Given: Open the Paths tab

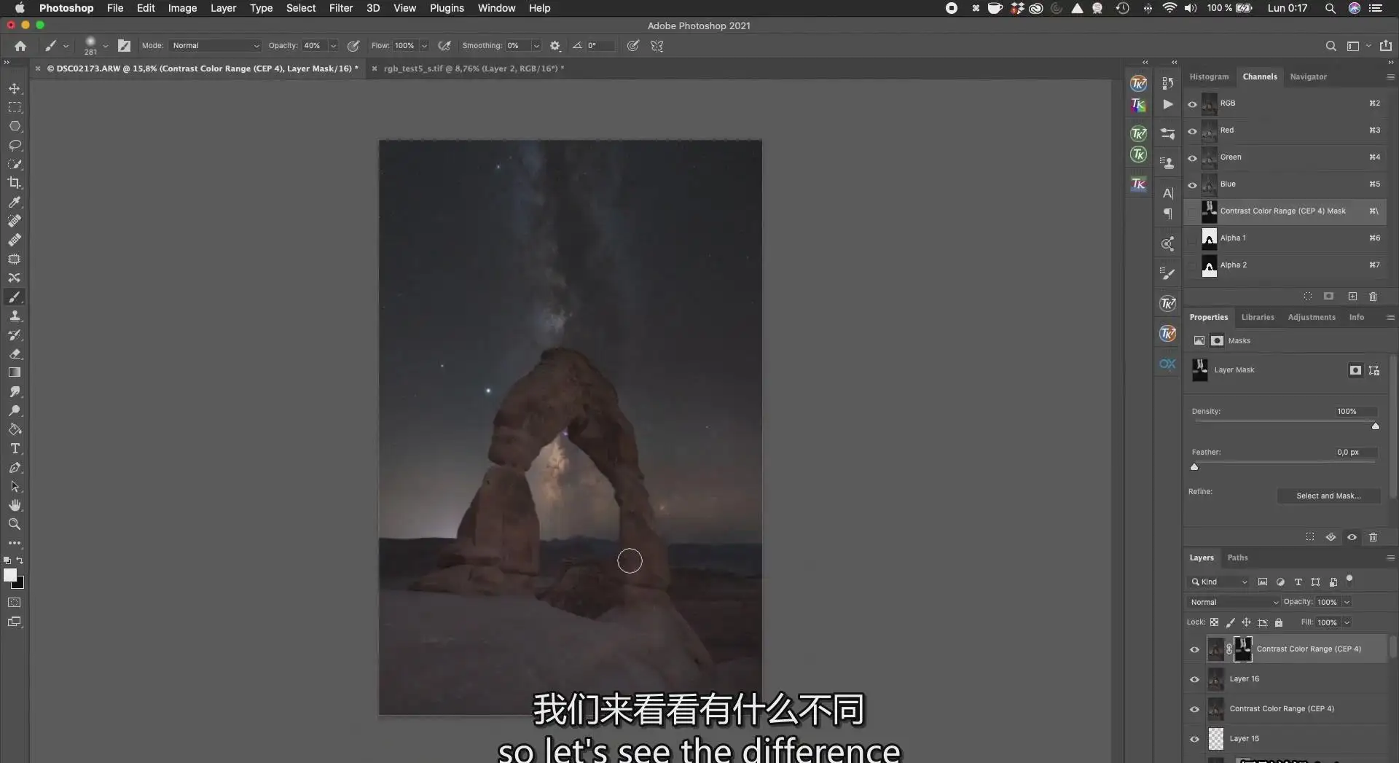Looking at the screenshot, I should pyautogui.click(x=1237, y=557).
